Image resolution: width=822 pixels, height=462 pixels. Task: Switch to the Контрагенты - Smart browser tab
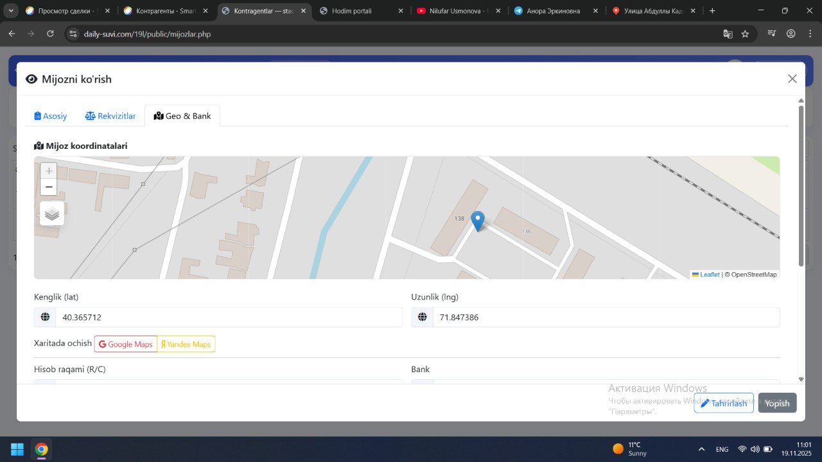(166, 11)
